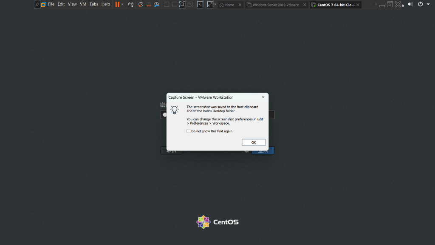Image resolution: width=435 pixels, height=245 pixels.
Task: Click the speaker volume icon
Action: click(x=410, y=4)
